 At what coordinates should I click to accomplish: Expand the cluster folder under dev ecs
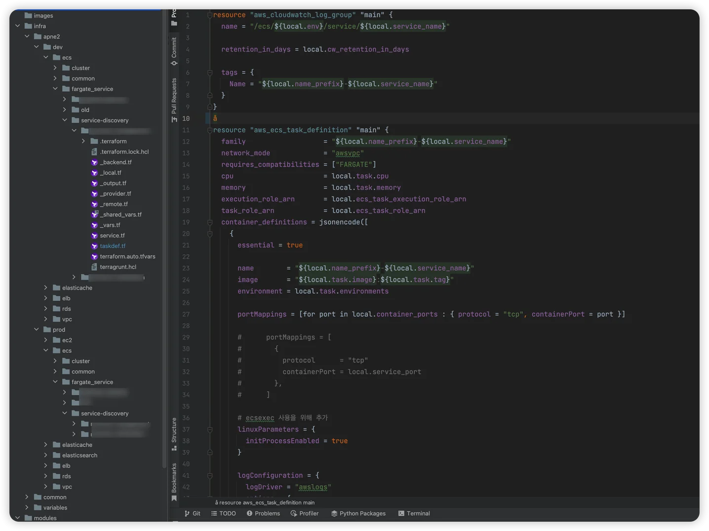(55, 68)
